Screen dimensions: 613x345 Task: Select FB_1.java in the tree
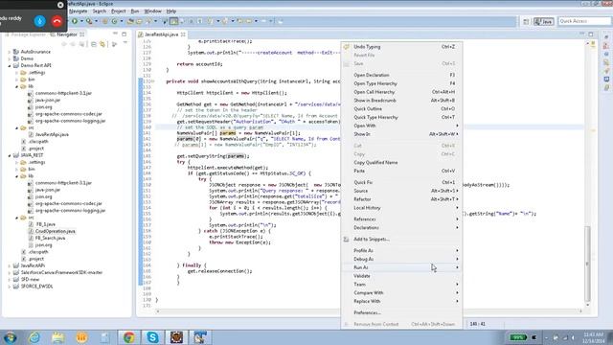pyautogui.click(x=45, y=224)
